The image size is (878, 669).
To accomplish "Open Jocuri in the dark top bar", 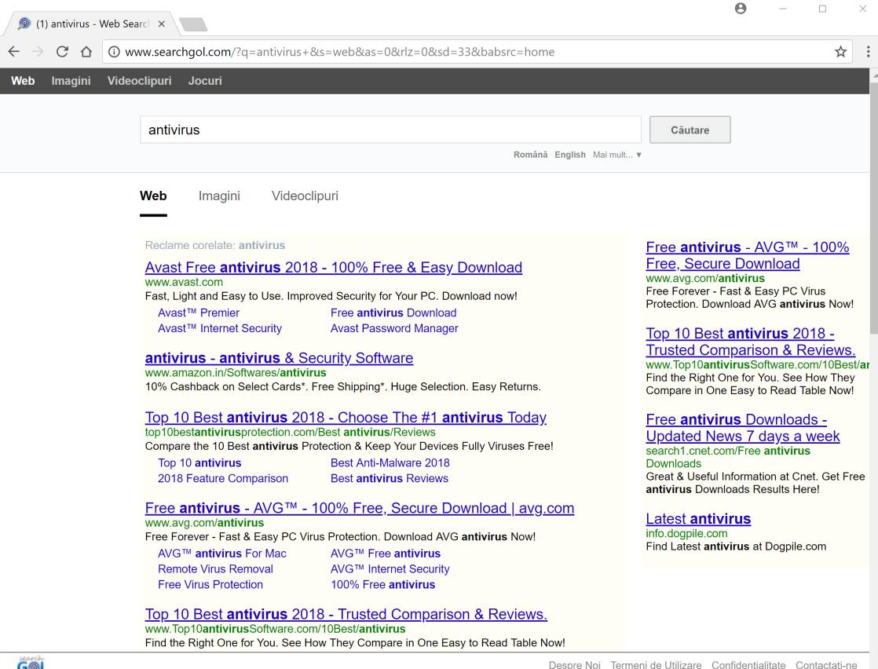I will [x=205, y=81].
